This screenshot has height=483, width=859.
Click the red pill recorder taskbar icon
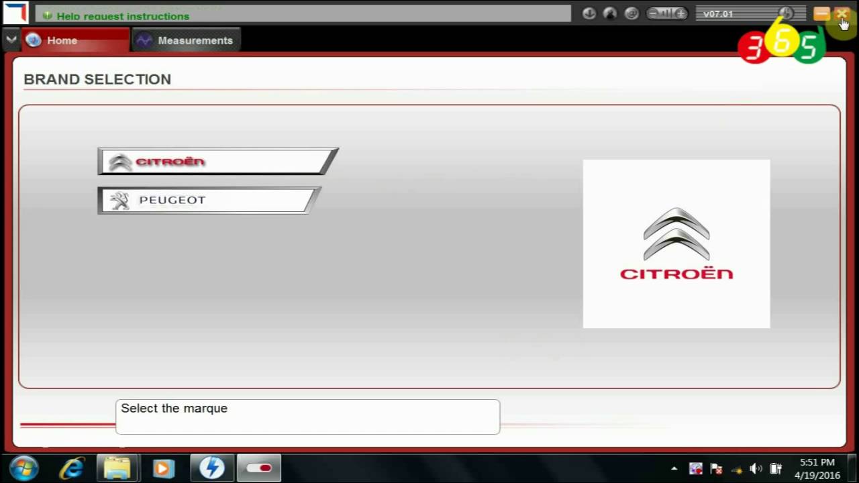258,468
